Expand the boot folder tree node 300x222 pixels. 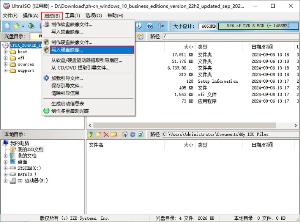pyautogui.click(x=6, y=52)
